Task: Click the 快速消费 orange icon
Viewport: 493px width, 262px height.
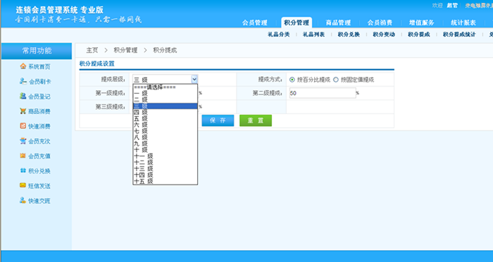Action: 23,126
